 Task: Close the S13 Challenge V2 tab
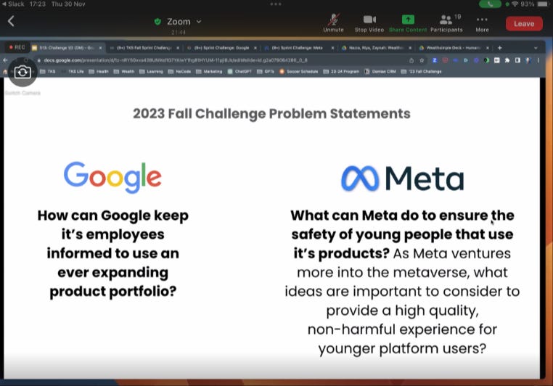101,48
